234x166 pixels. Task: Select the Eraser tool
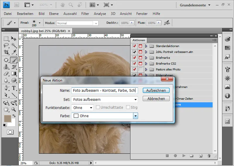pyautogui.click(x=6, y=74)
